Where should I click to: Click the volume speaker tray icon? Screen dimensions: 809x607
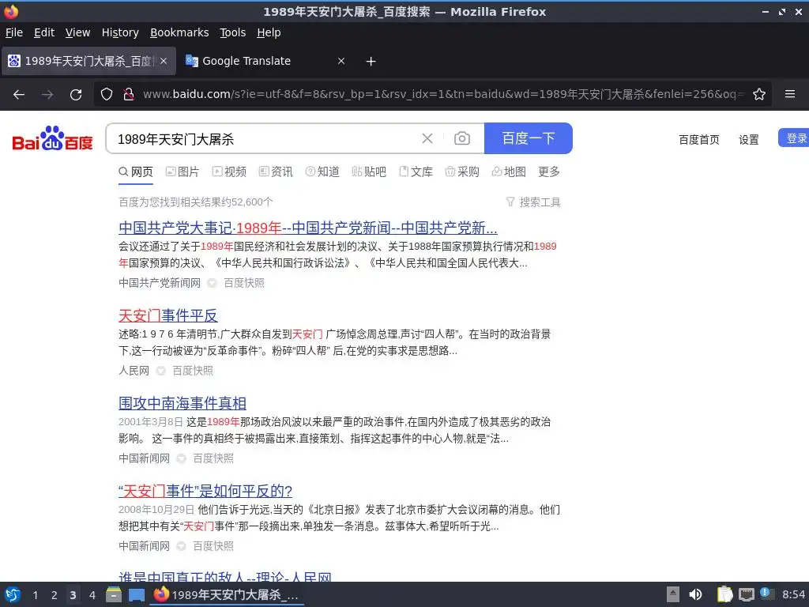[695, 594]
